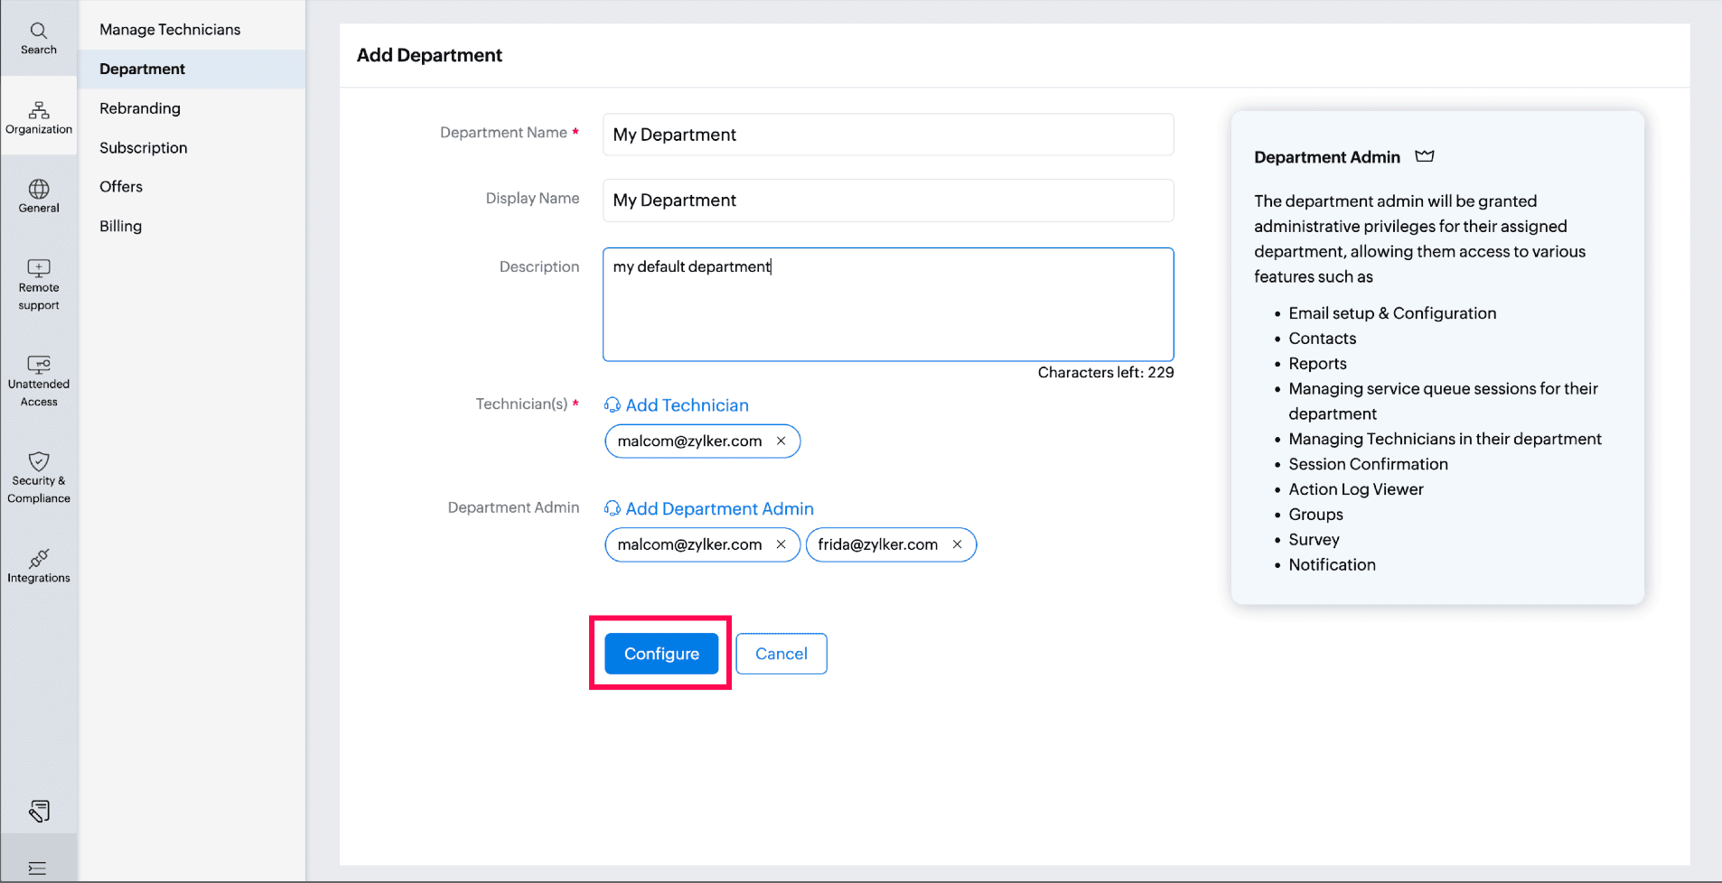Open the Subscription page

[143, 147]
